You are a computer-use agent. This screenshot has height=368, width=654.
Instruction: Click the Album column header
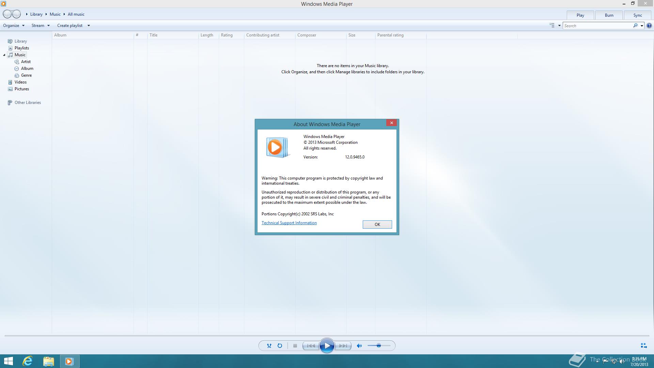(x=93, y=35)
